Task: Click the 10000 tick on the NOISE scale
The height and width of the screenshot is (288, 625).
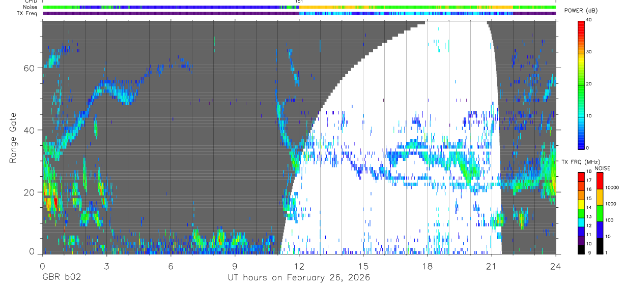Action: point(612,188)
